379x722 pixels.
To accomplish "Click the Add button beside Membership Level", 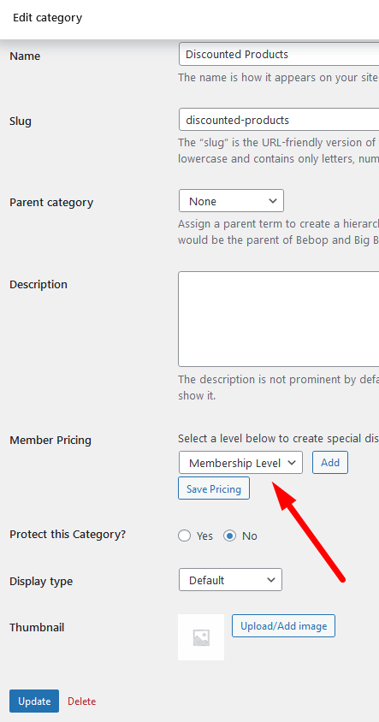I will tap(330, 463).
